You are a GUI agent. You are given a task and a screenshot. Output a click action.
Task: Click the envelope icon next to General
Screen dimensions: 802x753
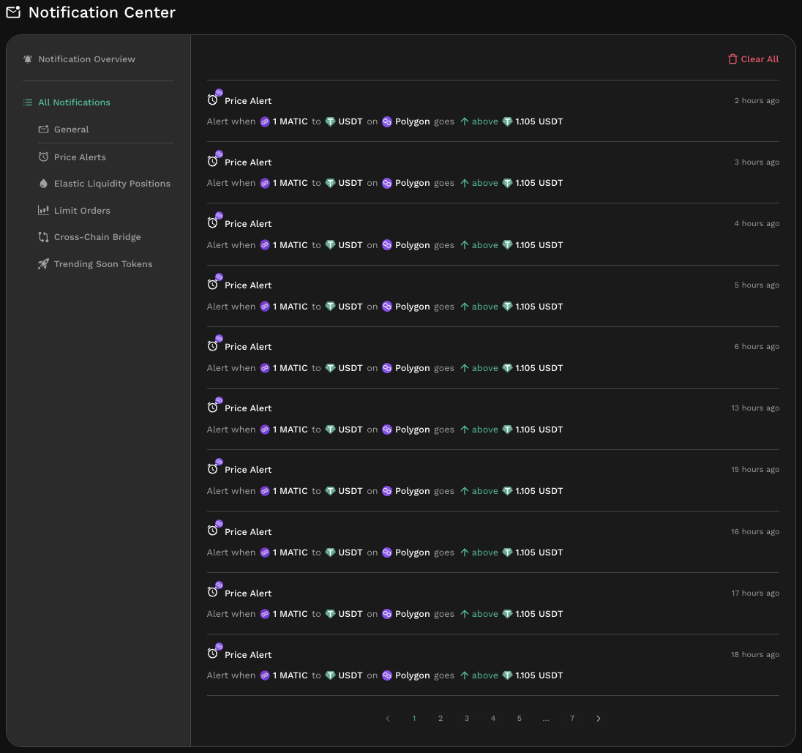[44, 130]
